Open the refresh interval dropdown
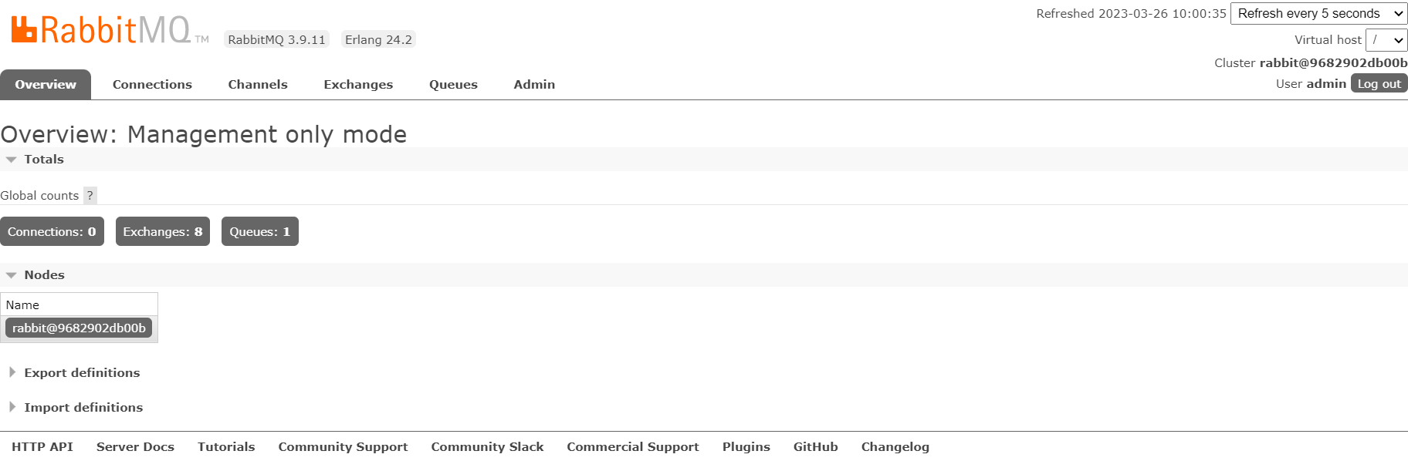The image size is (1408, 461). 1318,14
